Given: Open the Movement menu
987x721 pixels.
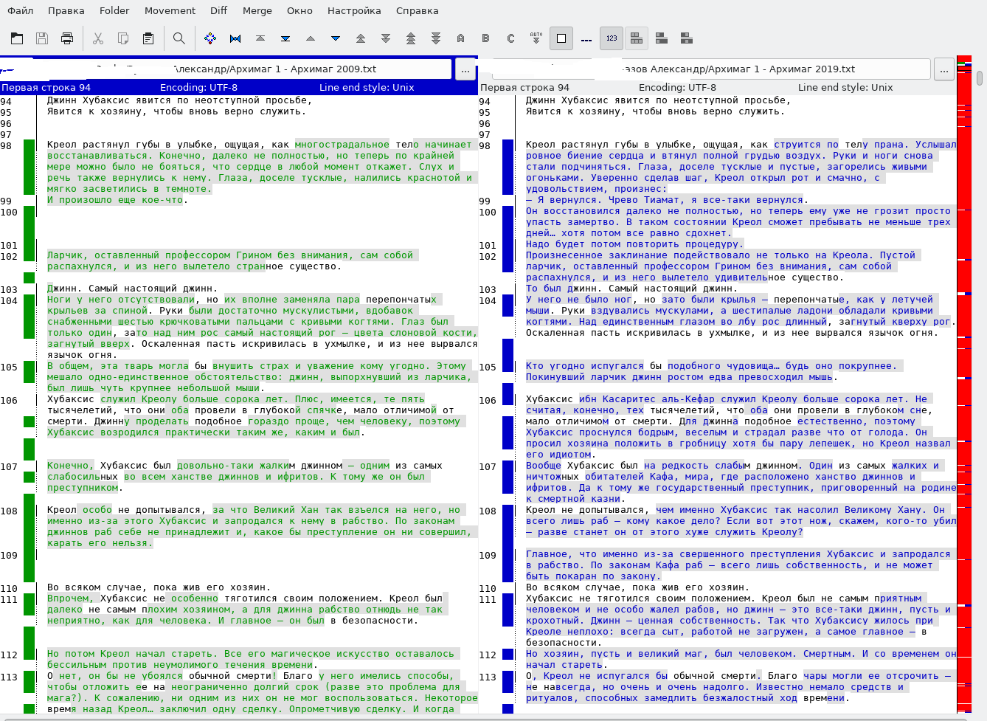Looking at the screenshot, I should point(170,10).
